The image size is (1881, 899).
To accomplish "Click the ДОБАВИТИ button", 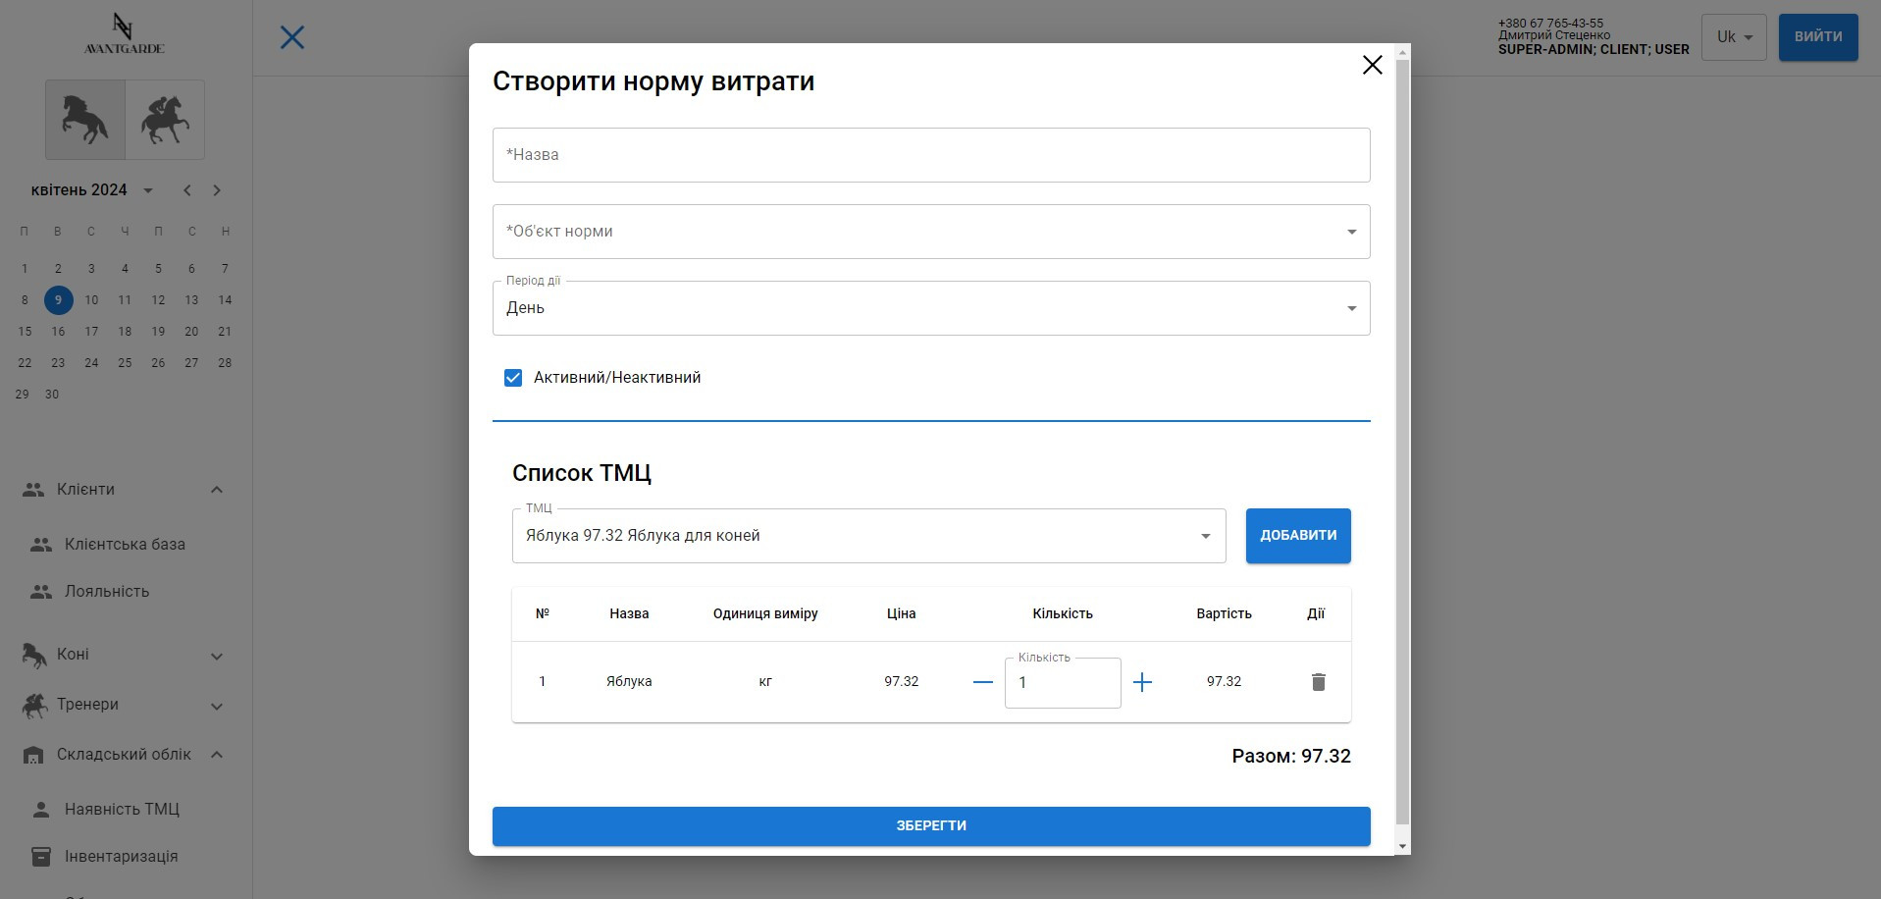I will click(x=1297, y=536).
